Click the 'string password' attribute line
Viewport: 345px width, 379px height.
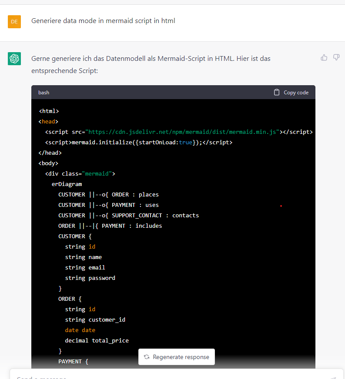click(x=90, y=278)
